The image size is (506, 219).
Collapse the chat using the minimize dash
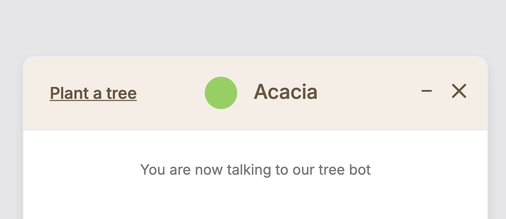coord(426,91)
